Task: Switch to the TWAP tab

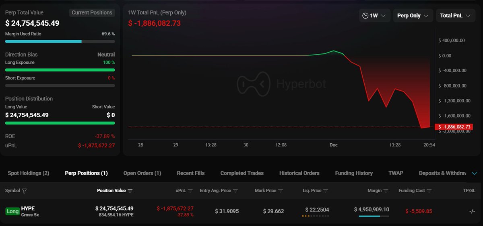Action: 396,173
